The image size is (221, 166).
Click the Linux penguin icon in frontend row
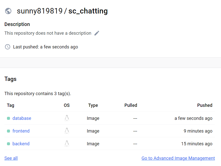point(67,131)
